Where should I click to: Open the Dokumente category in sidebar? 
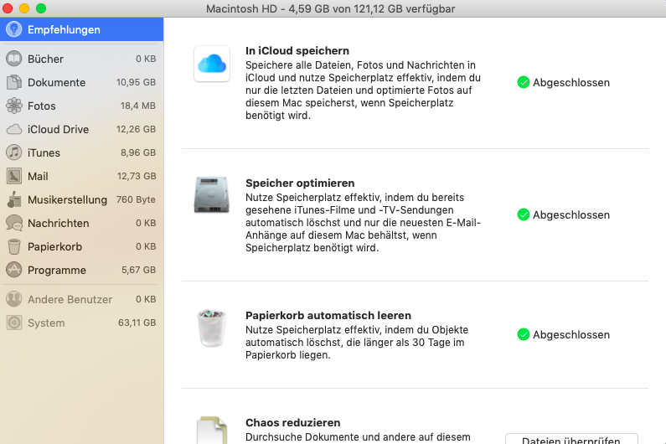pos(56,83)
